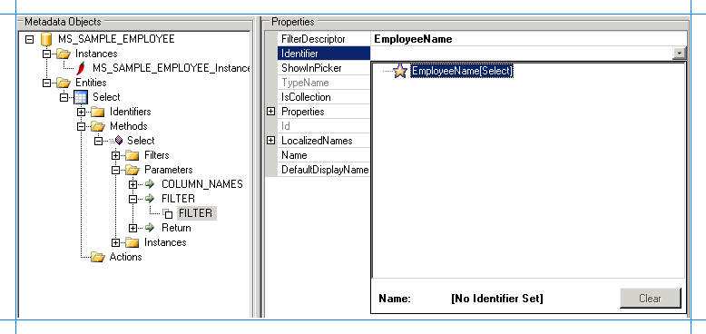This screenshot has height=334, width=706.
Task: Expand the Properties row in property grid
Action: coord(271,112)
